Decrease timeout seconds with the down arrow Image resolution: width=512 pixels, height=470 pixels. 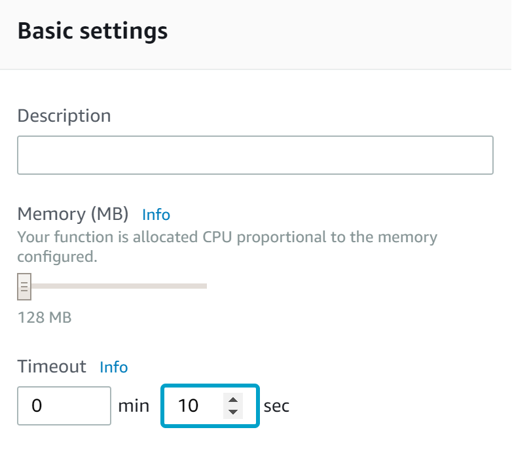(x=233, y=412)
